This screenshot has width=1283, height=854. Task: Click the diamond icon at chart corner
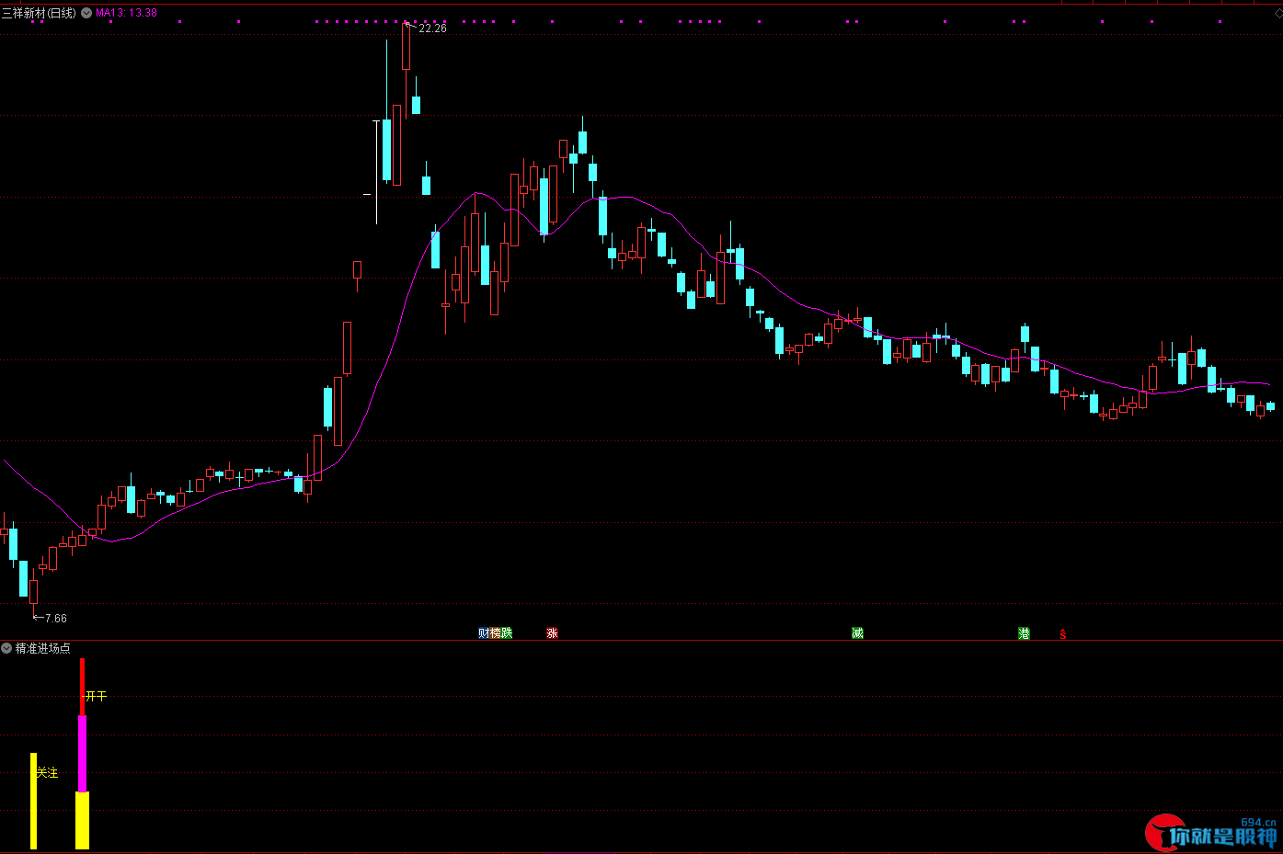(1277, 14)
